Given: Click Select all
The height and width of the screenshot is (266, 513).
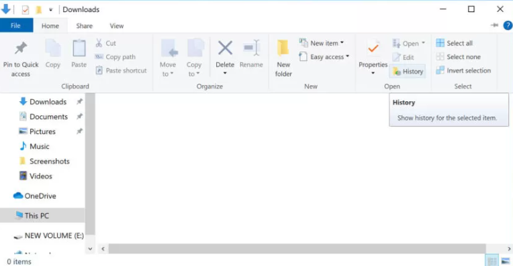Looking at the screenshot, I should 455,43.
